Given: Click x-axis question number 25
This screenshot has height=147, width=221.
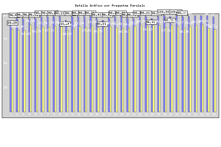Looking at the screenshot, I should (158, 114).
